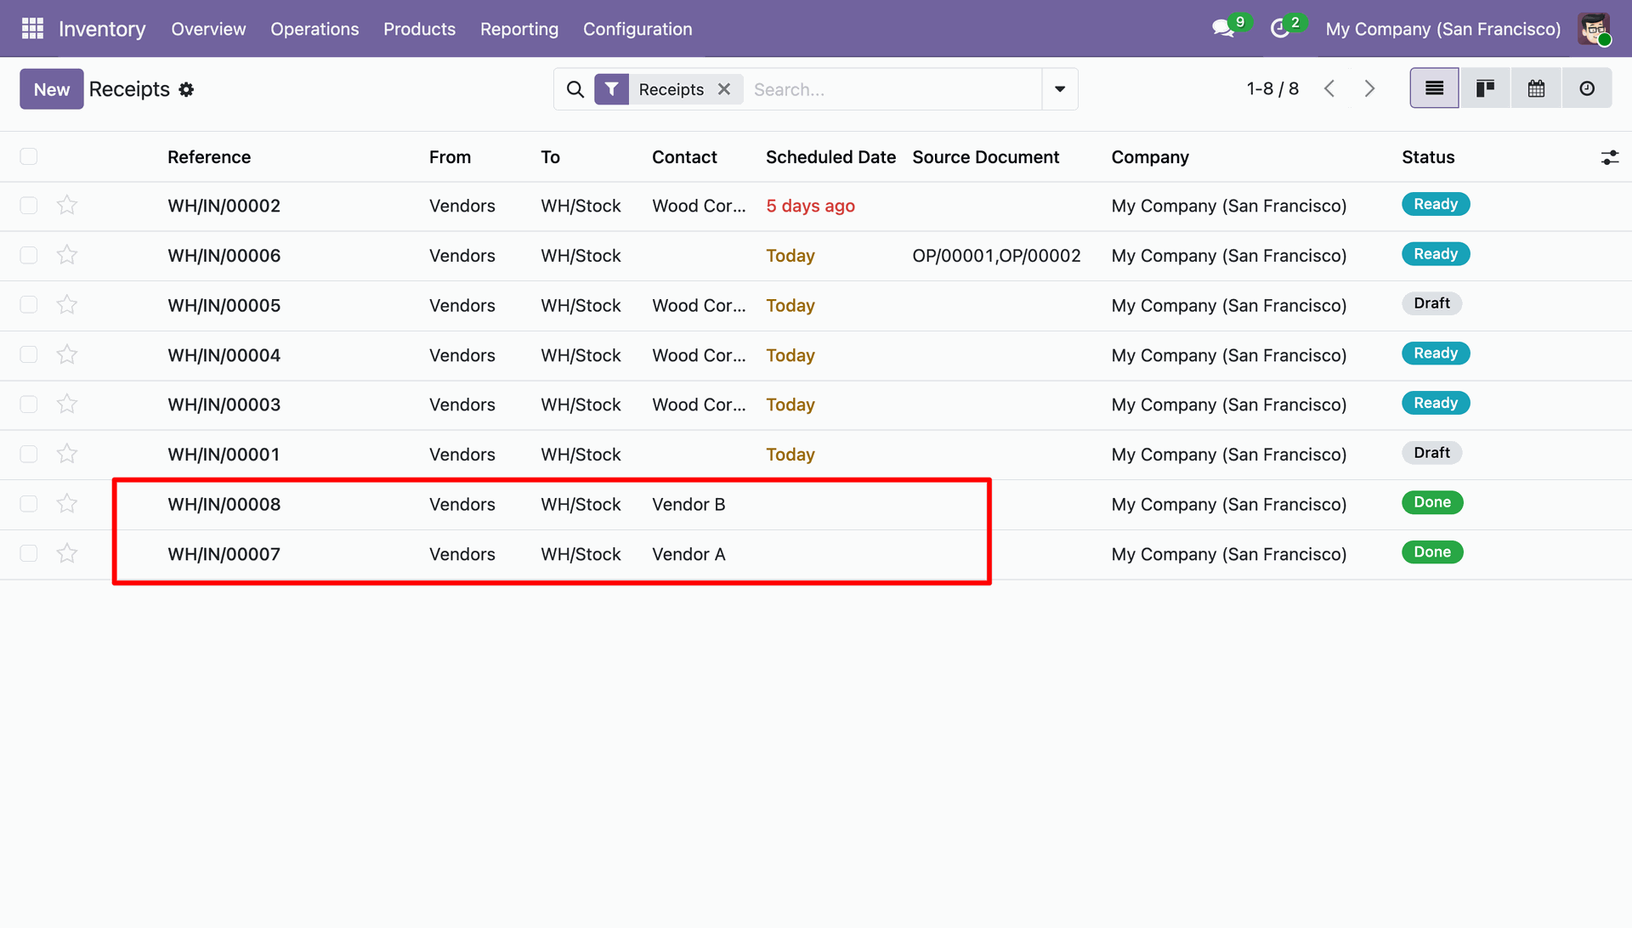
Task: Switch to activity view
Action: point(1587,88)
